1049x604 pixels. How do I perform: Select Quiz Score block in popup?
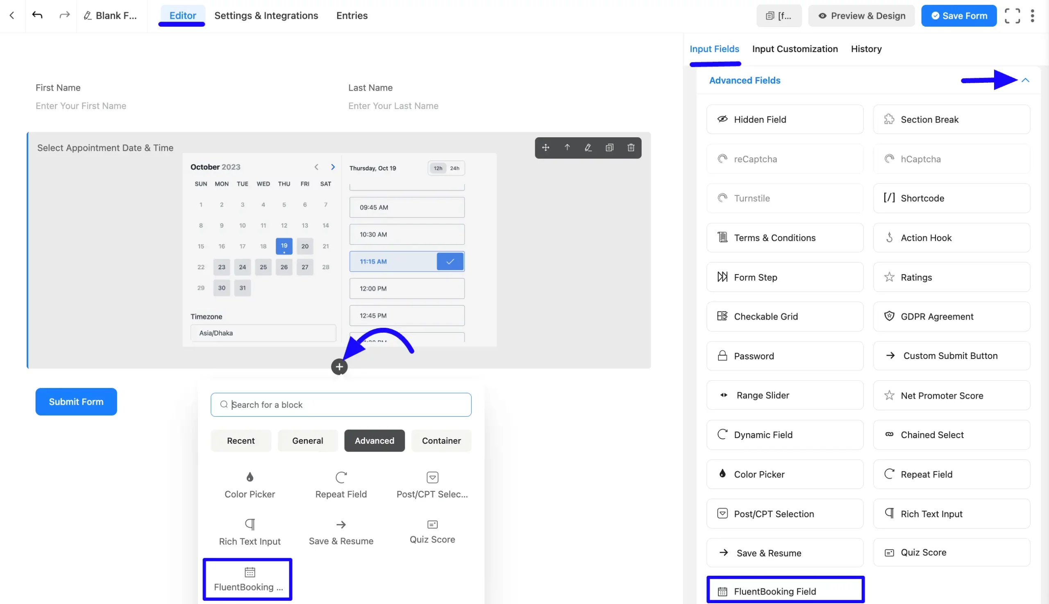(432, 532)
